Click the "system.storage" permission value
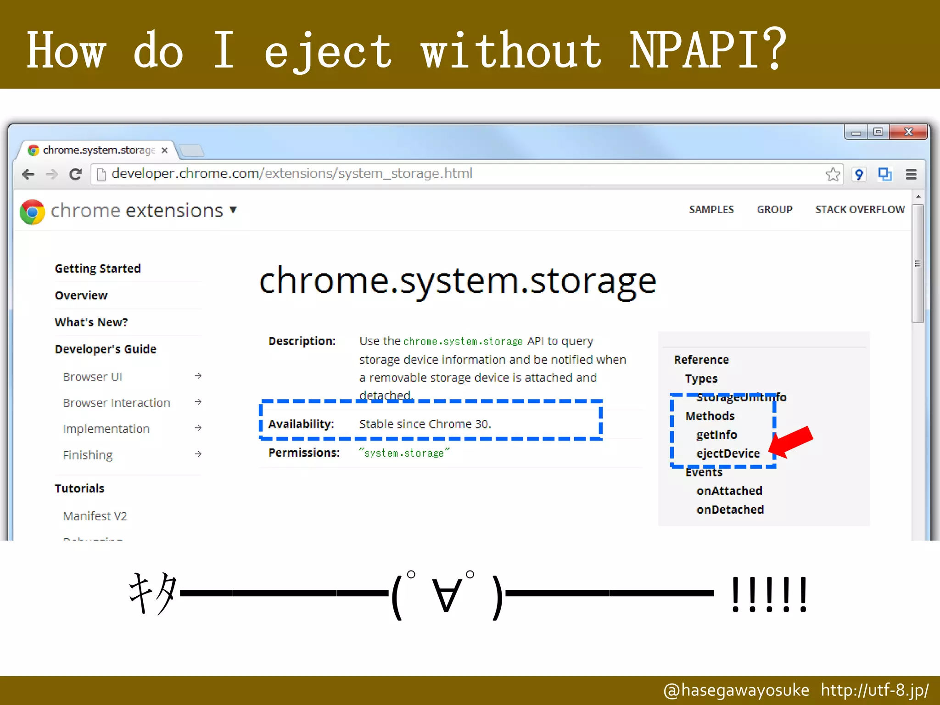The width and height of the screenshot is (940, 705). (x=404, y=453)
